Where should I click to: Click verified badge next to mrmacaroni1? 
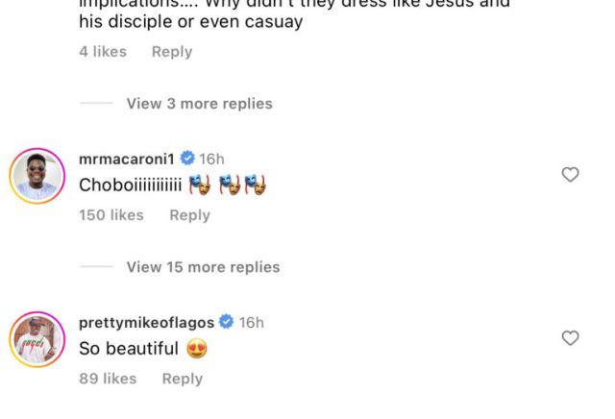pyautogui.click(x=188, y=159)
